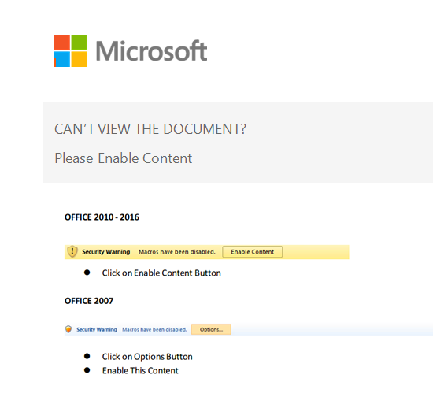Viewport: 433px width, 397px height.
Task: Click 'Click on Enable Content Button' bullet text
Action: pos(161,273)
